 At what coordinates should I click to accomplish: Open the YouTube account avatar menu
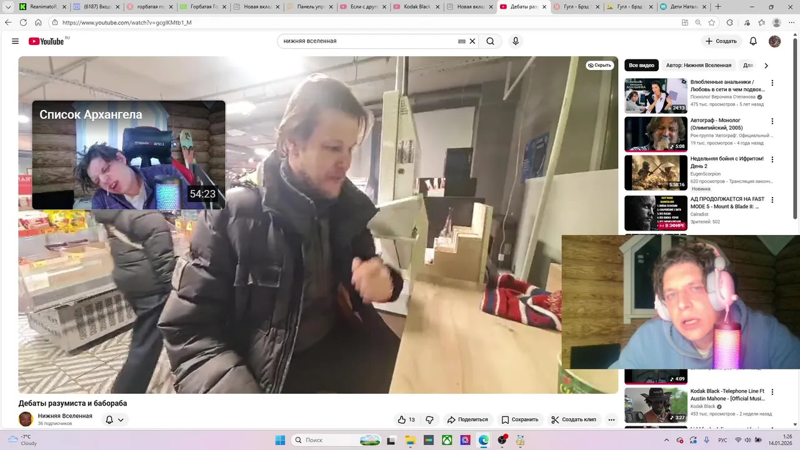point(774,41)
